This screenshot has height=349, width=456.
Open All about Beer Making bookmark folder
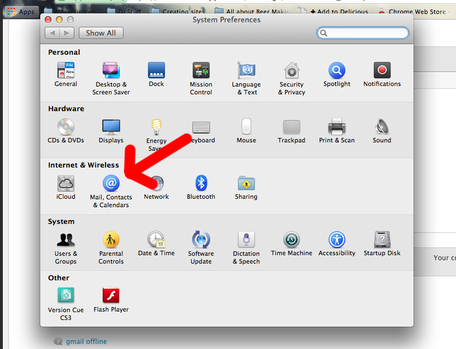coord(253,12)
